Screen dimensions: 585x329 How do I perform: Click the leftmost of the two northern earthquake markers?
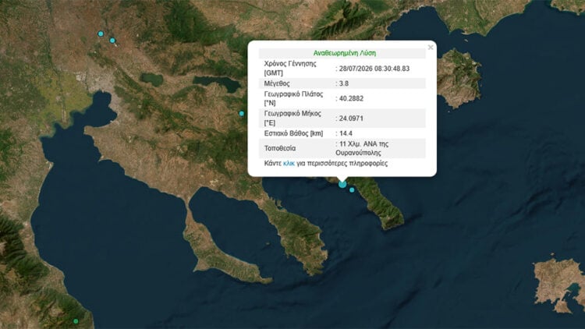101,34
